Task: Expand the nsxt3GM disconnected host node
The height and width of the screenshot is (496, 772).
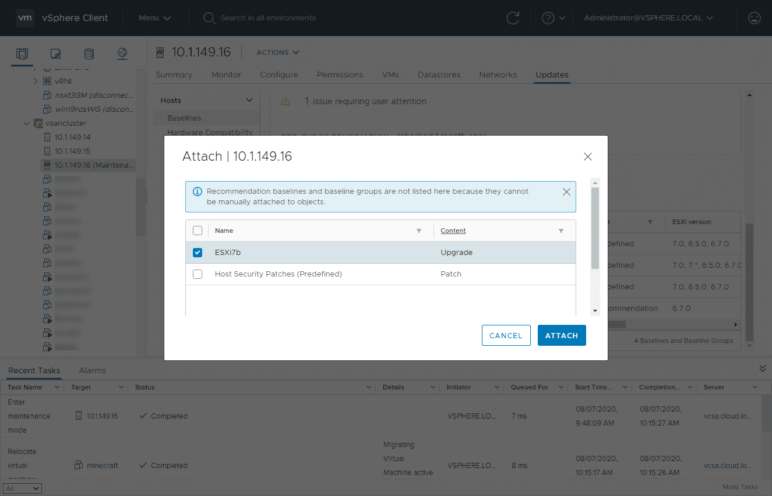Action: [x=36, y=95]
